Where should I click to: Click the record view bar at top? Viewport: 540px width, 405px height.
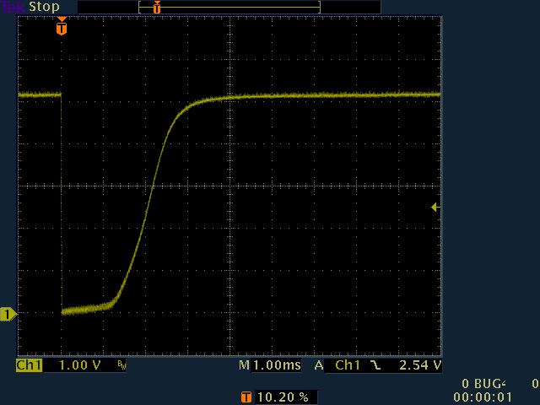coord(228,7)
